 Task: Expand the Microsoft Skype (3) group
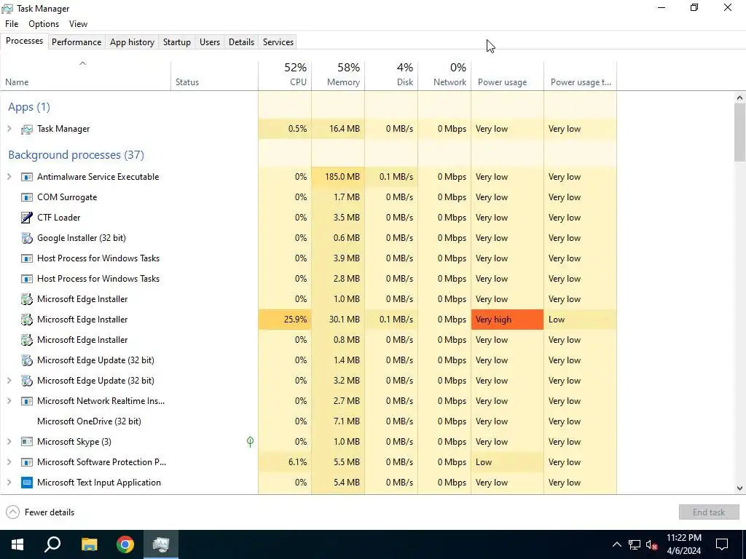9,442
